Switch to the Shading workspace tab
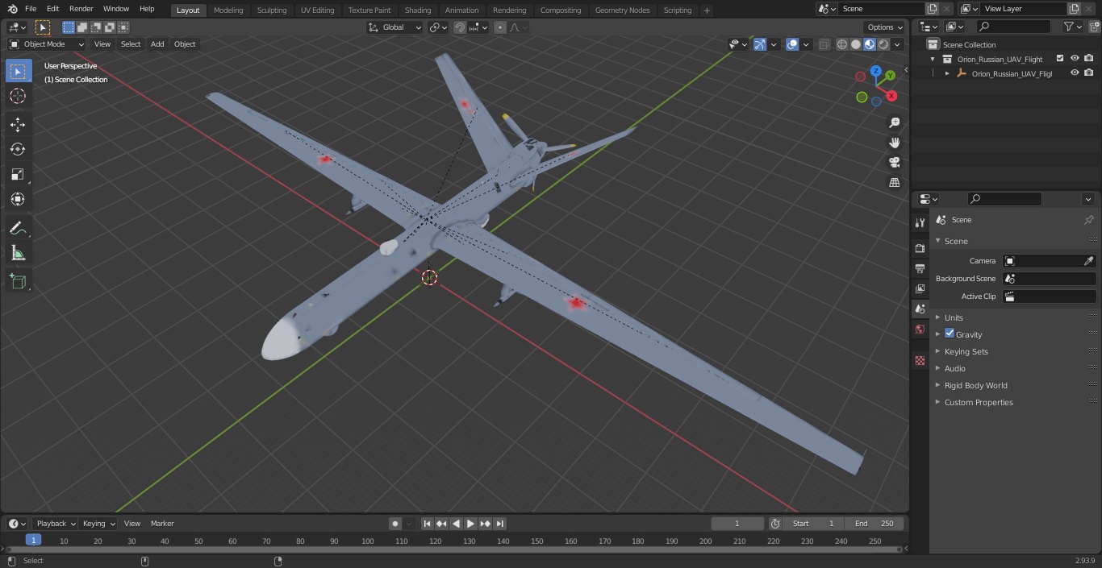1102x568 pixels. 418,10
